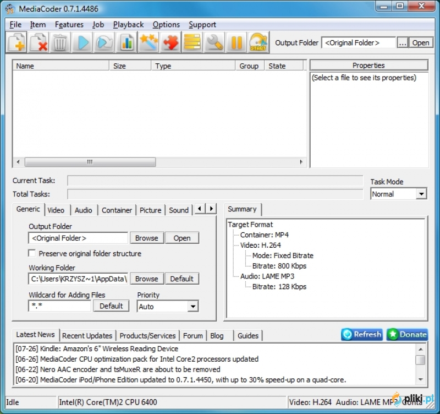Click the magic wand wizard icon
440x414 pixels.
(x=148, y=42)
